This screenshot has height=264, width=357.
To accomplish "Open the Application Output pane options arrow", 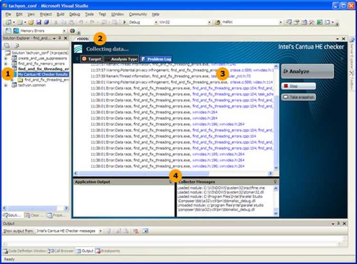I will tap(170, 182).
